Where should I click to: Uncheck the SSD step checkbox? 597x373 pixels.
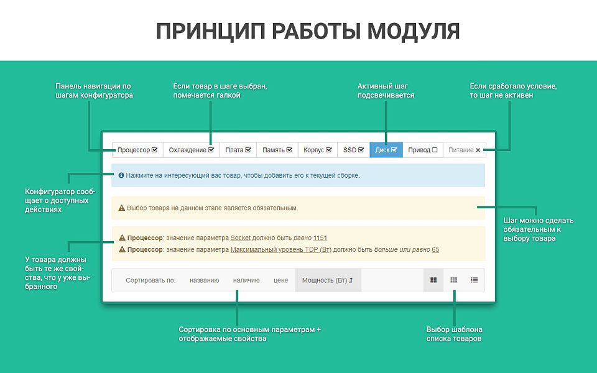coord(361,150)
